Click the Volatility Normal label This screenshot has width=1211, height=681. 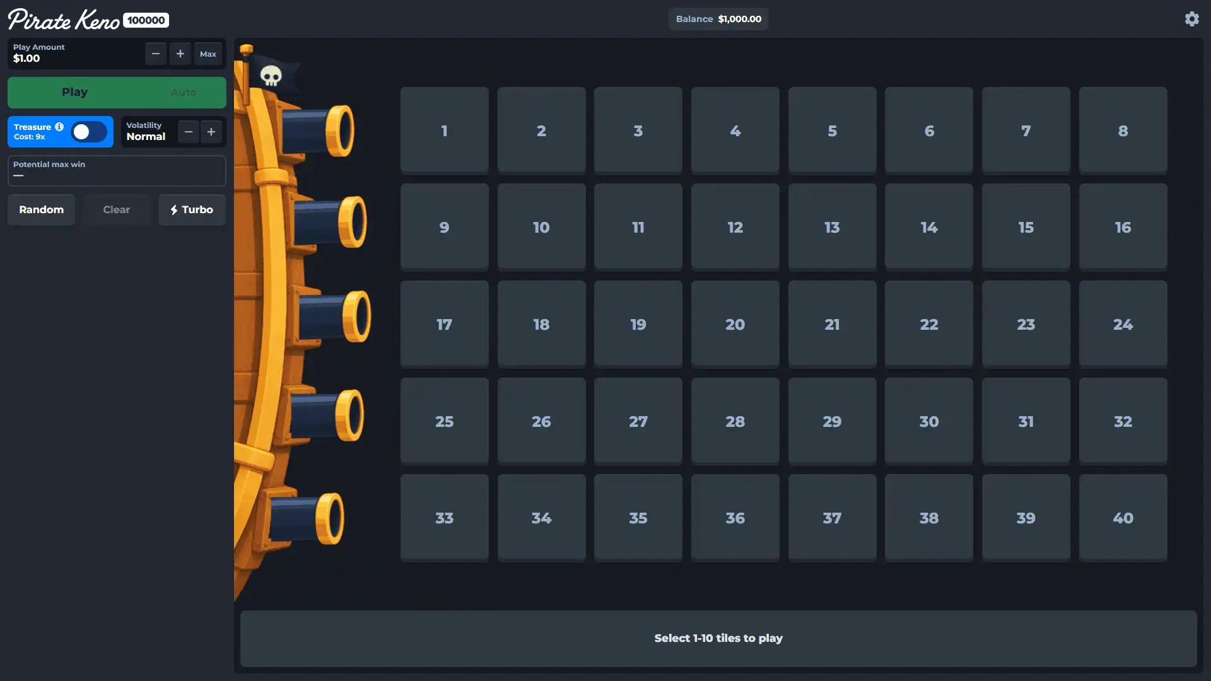point(146,131)
